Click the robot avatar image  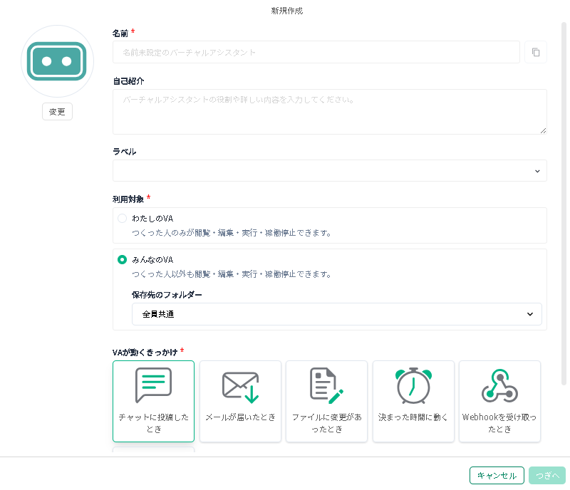click(57, 61)
